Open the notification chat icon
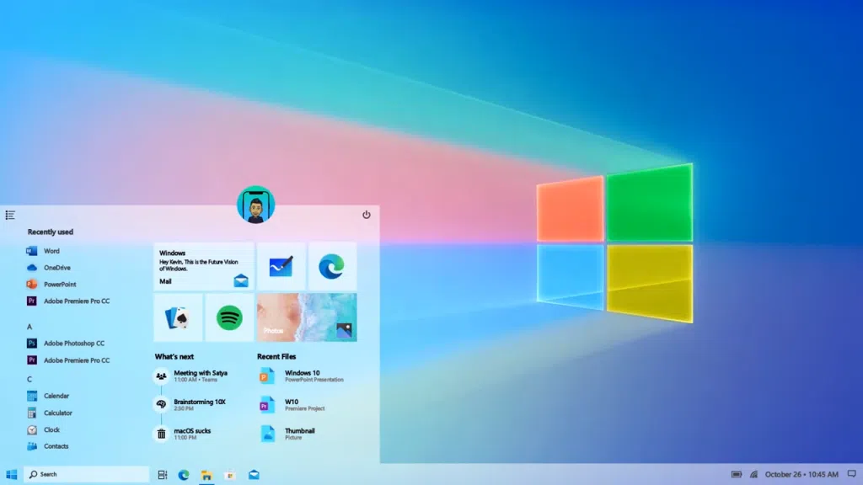Viewport: 863px width, 485px height. click(851, 474)
